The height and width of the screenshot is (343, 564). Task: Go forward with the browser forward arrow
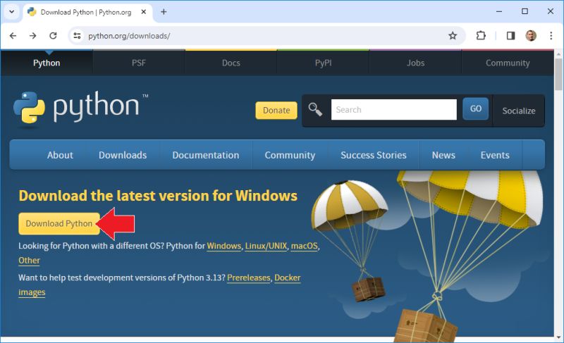pyautogui.click(x=32, y=35)
